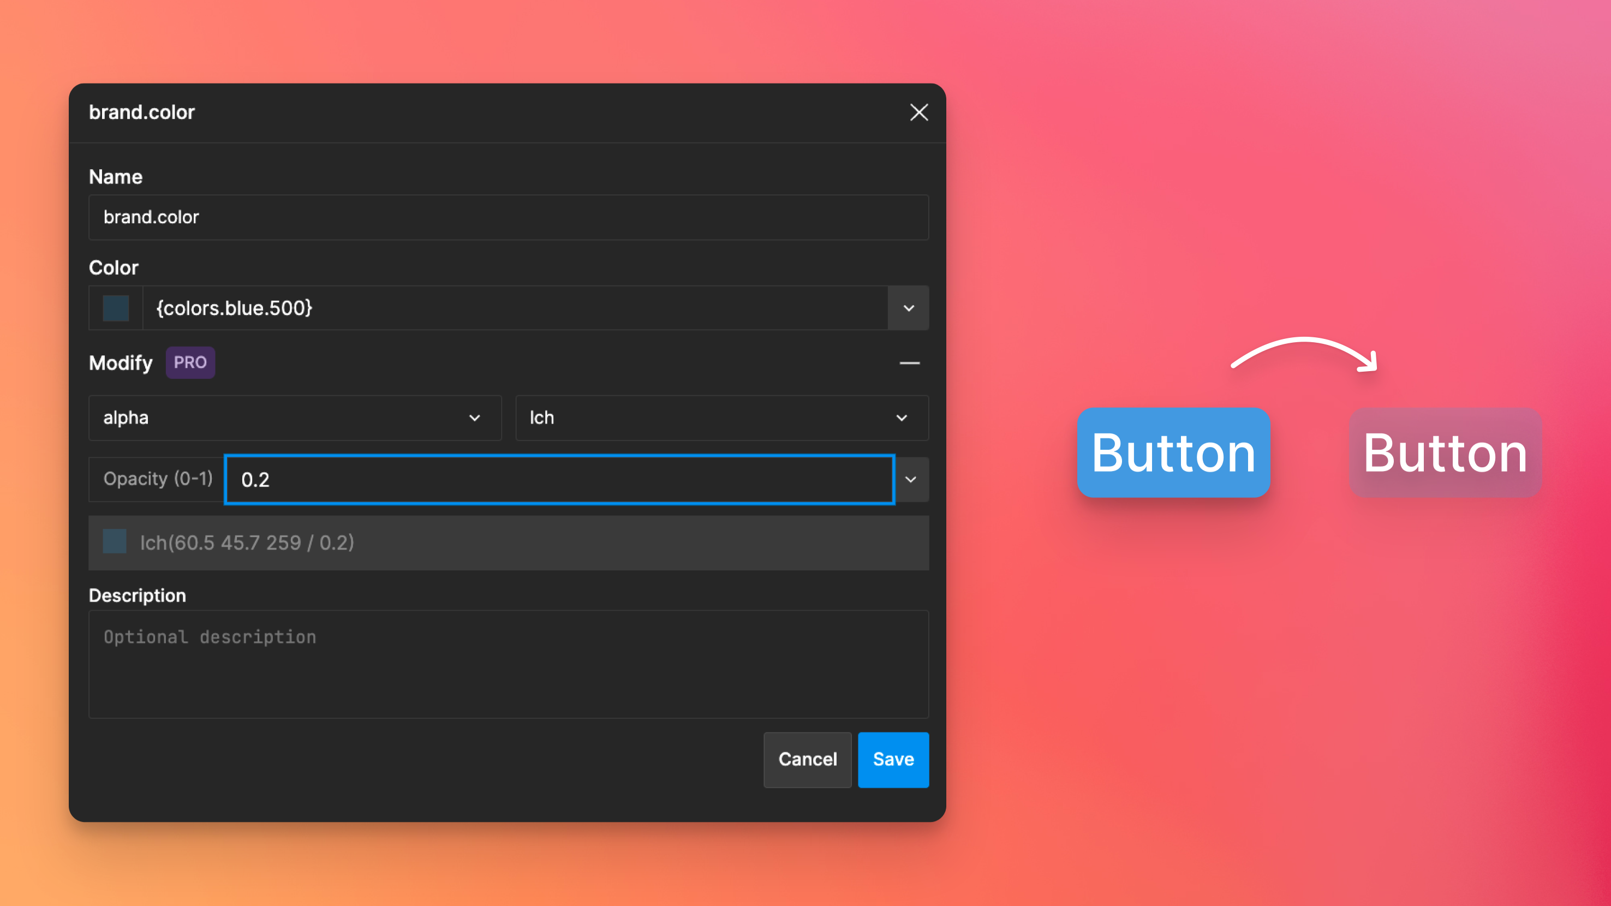Click the close icon on brand.color dialog

pos(918,112)
